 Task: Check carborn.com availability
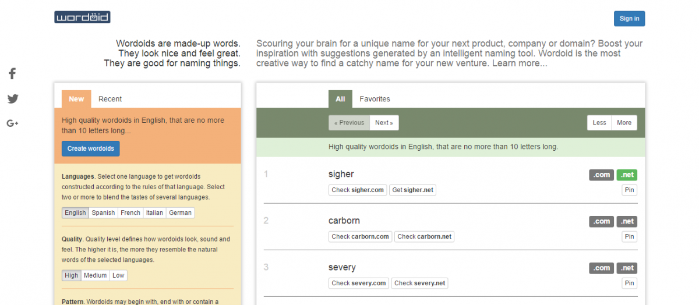360,236
